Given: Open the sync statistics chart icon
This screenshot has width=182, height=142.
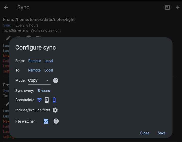Looking at the screenshot, I should (167, 7).
